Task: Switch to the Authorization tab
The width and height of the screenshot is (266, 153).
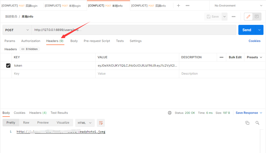Action: click(31, 41)
